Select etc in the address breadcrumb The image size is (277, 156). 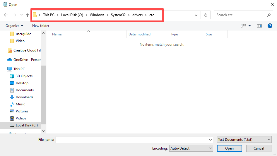coord(152,15)
